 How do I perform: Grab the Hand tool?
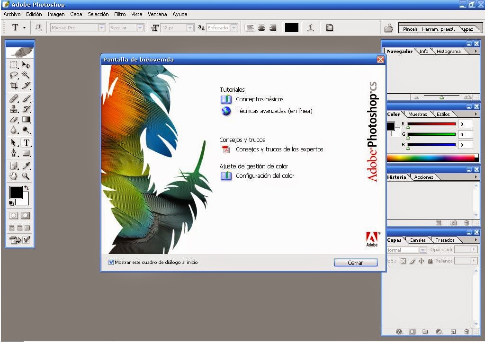[13, 176]
